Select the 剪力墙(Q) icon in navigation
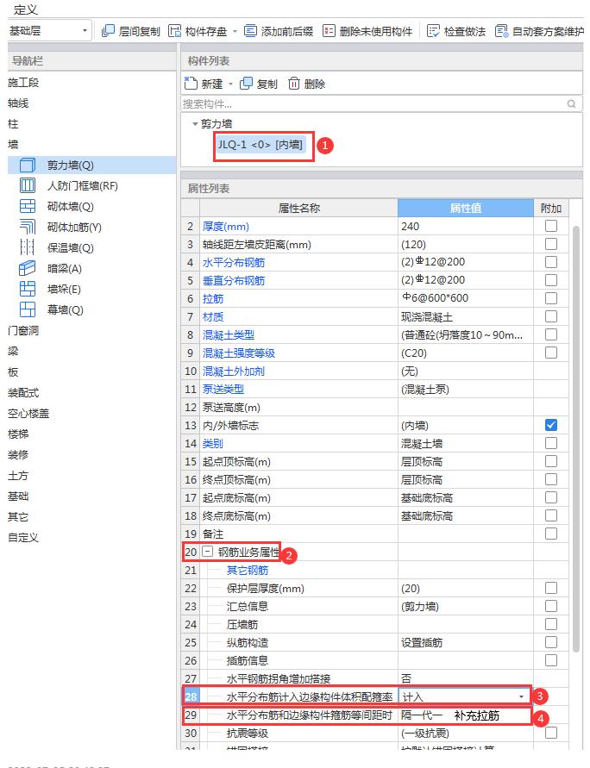The width and height of the screenshot is (590, 768). (x=28, y=165)
